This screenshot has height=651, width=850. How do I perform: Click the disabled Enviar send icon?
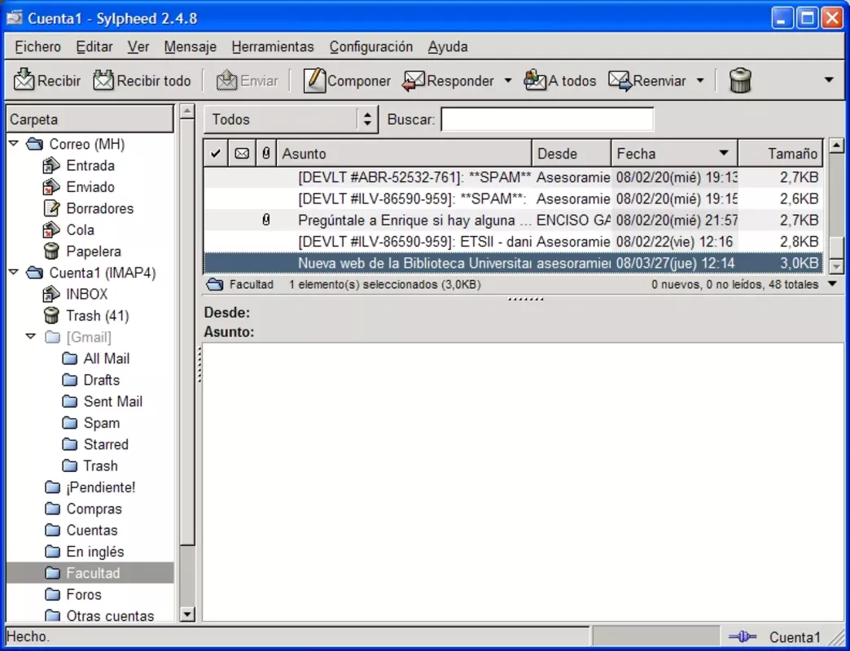pyautogui.click(x=227, y=81)
